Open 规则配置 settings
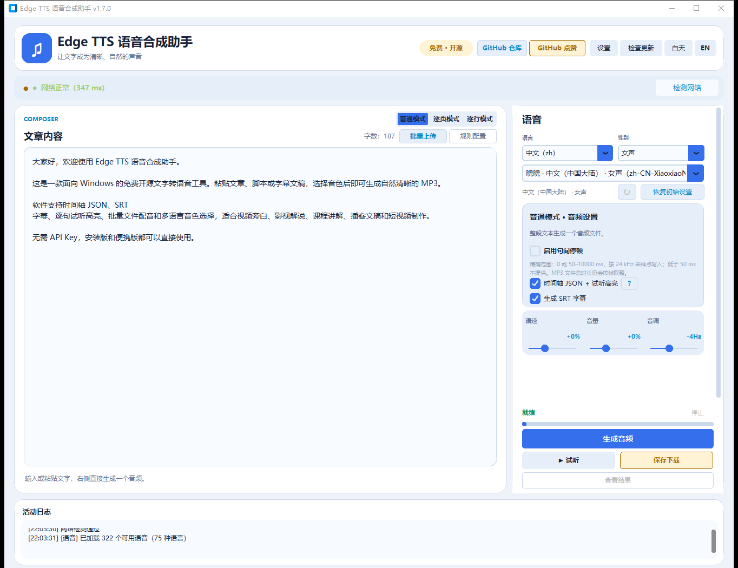Image resolution: width=738 pixels, height=568 pixels. 473,136
